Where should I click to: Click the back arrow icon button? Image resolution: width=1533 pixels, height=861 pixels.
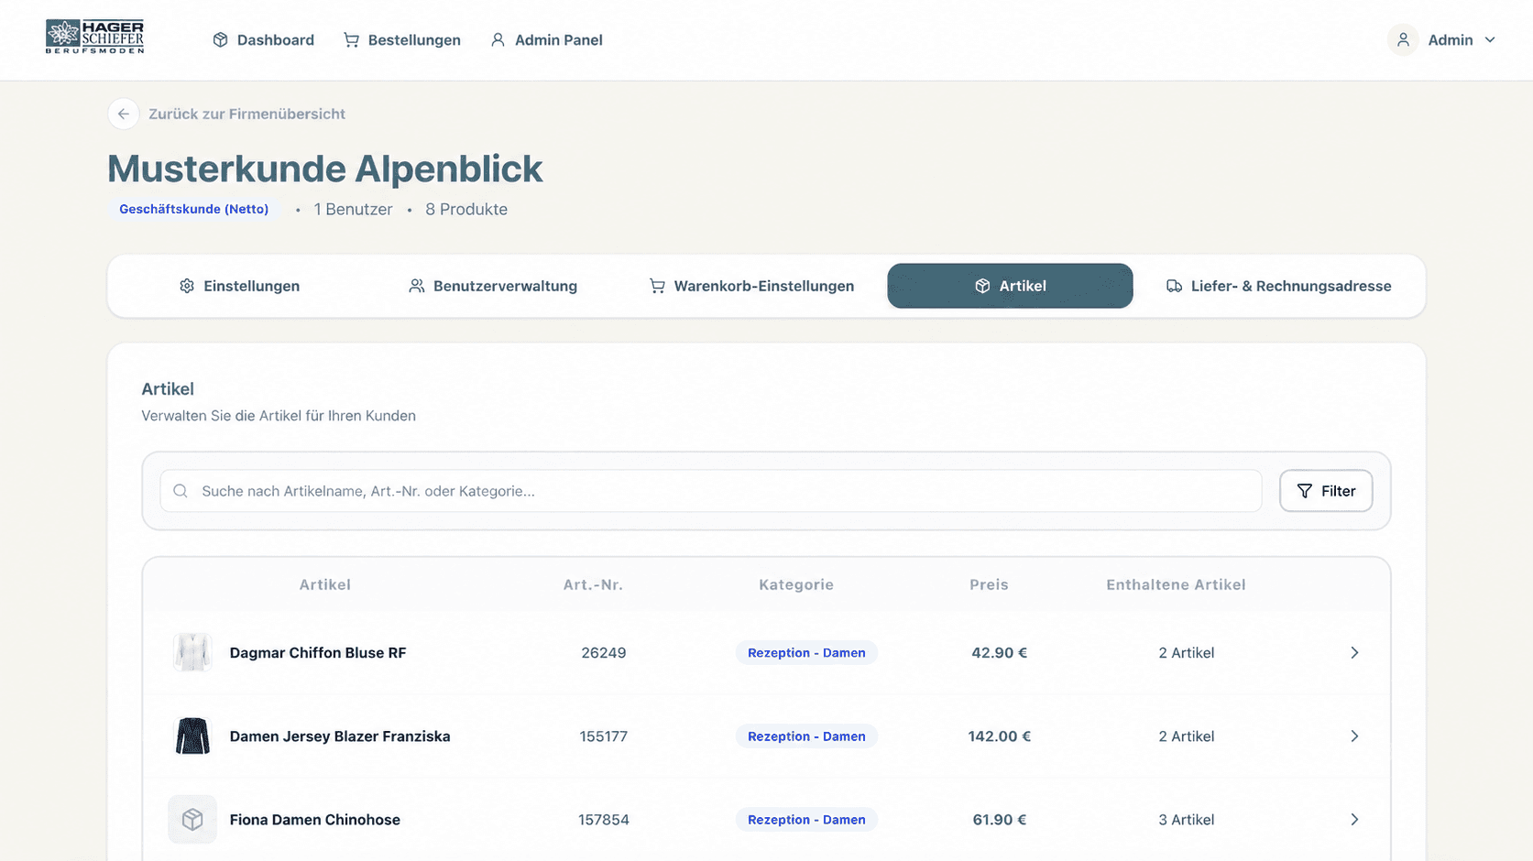(x=124, y=114)
